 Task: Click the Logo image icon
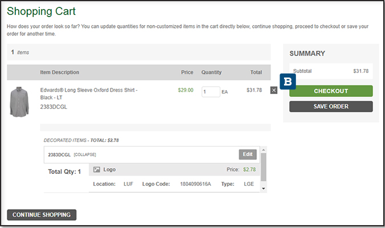[96, 169]
